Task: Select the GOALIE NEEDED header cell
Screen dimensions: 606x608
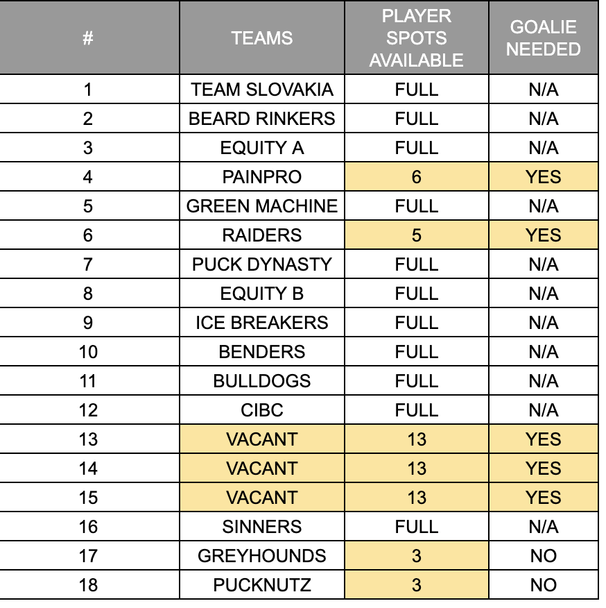Action: (543, 37)
